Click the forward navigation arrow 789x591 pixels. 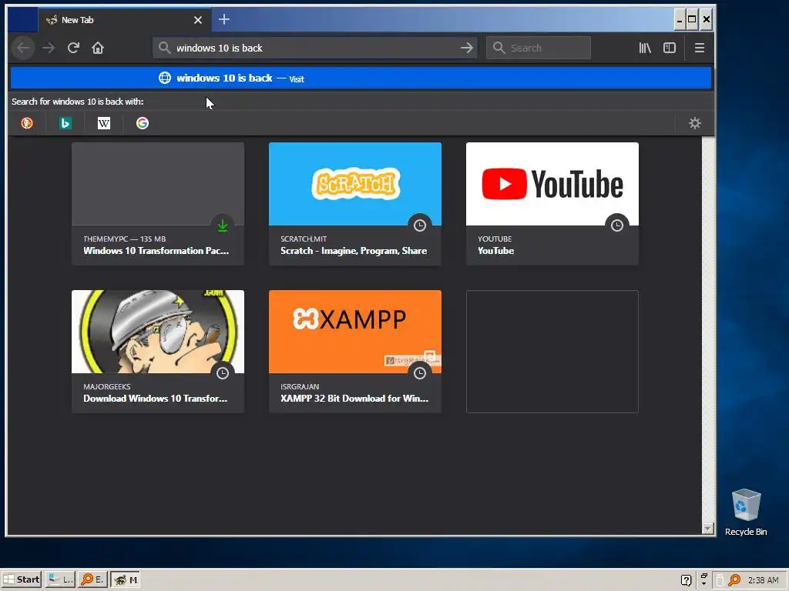[49, 48]
